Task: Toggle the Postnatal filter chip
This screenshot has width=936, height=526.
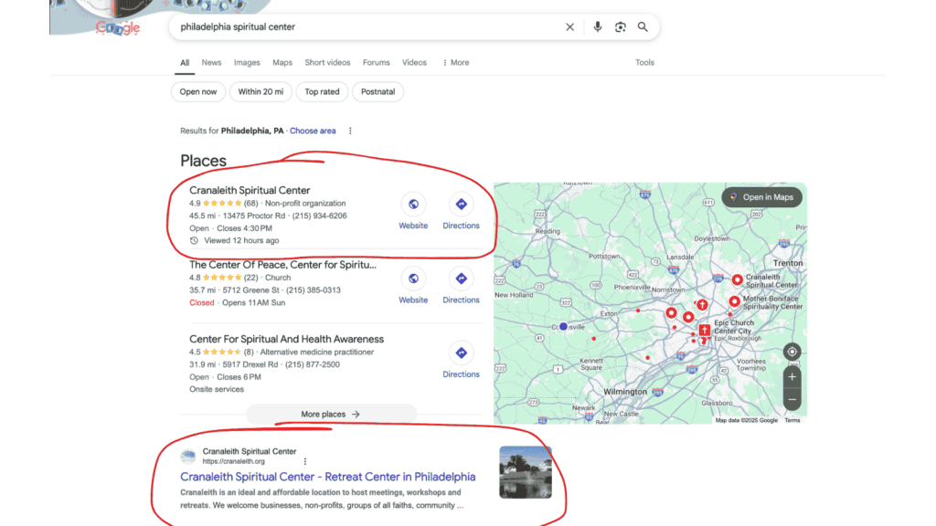Action: coord(378,92)
